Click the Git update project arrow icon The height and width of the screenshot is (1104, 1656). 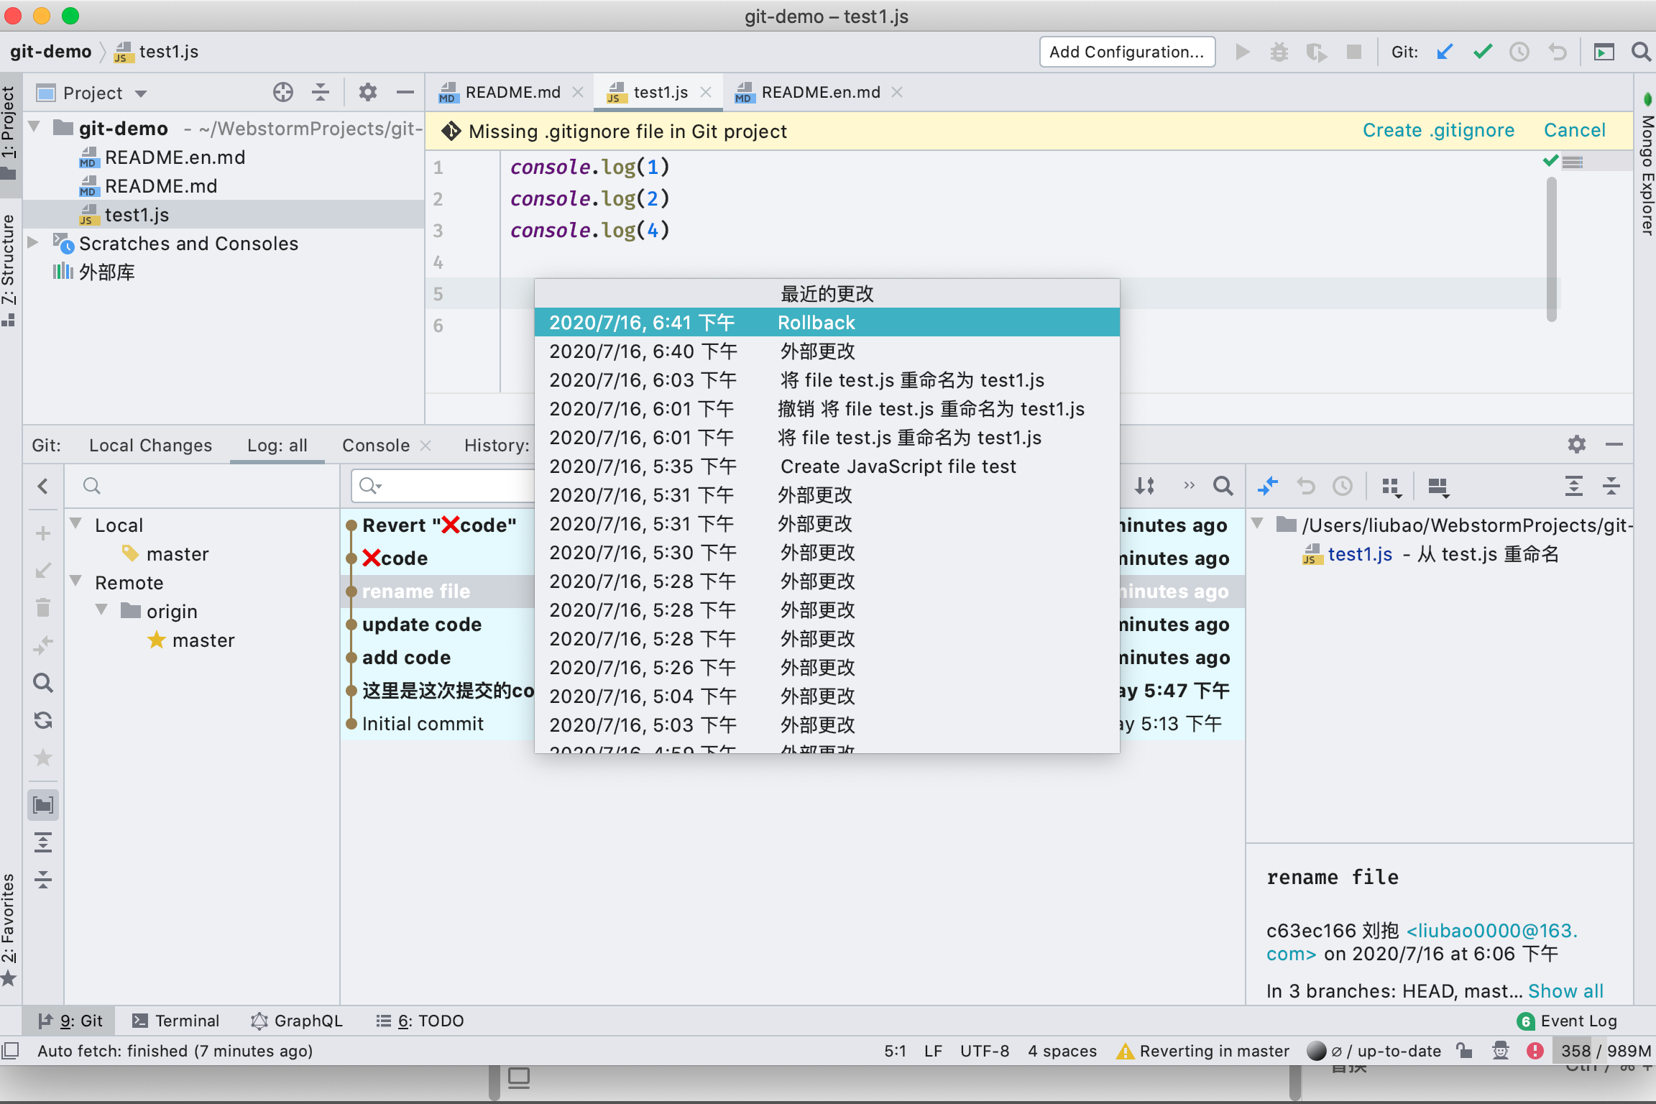pyautogui.click(x=1445, y=52)
